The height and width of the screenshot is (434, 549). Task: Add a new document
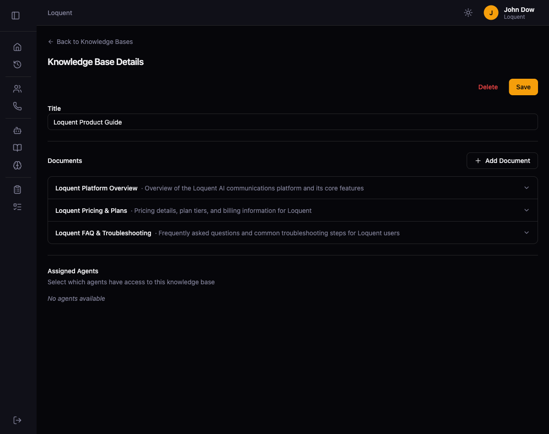click(502, 161)
